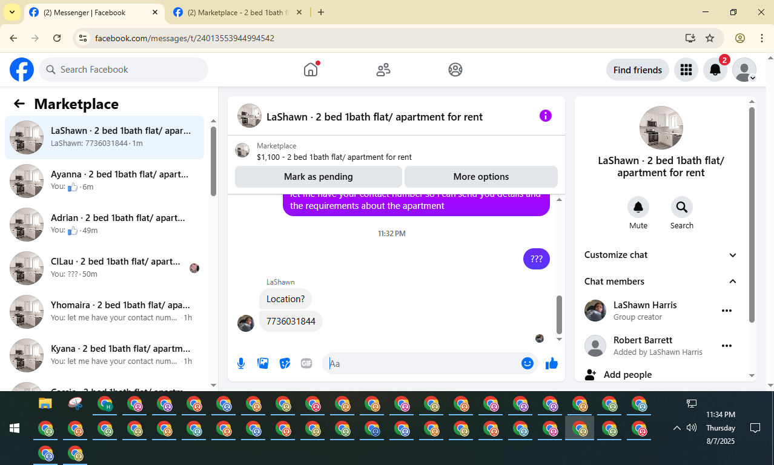The height and width of the screenshot is (465, 774).
Task: Open $1,100 Marketplace listing banner
Action: point(396,151)
